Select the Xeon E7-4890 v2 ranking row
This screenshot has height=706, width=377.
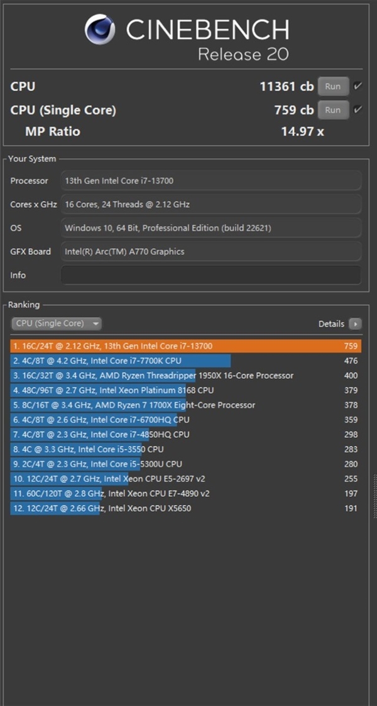pos(185,494)
